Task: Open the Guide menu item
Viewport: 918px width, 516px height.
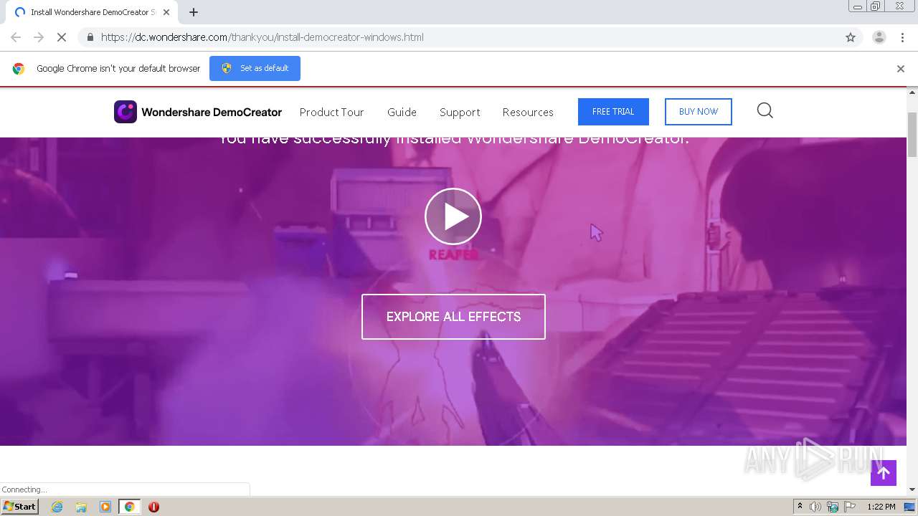Action: [402, 113]
